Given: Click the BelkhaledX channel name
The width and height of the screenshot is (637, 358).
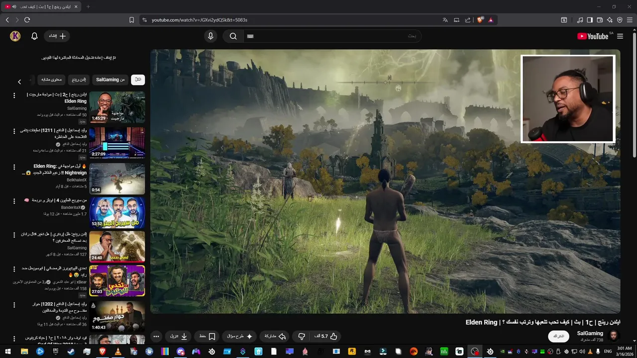Looking at the screenshot, I should tap(77, 179).
